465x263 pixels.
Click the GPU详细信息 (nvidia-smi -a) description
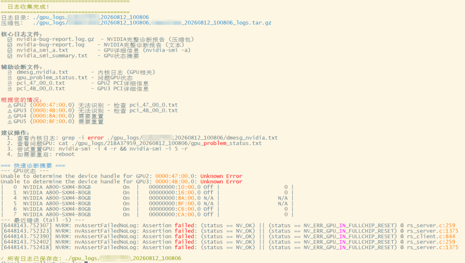(x=147, y=50)
